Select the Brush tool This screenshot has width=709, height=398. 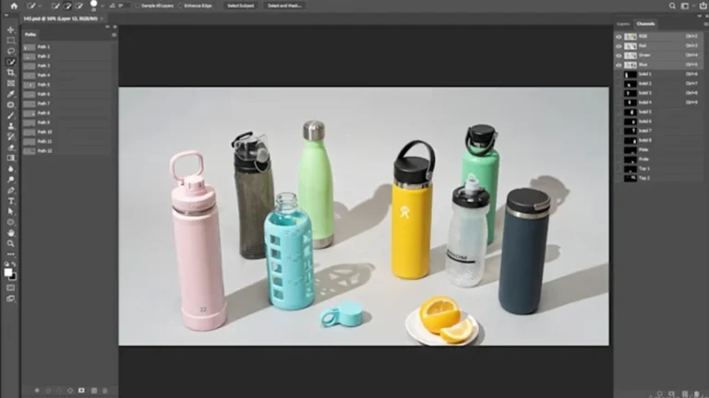click(x=11, y=115)
